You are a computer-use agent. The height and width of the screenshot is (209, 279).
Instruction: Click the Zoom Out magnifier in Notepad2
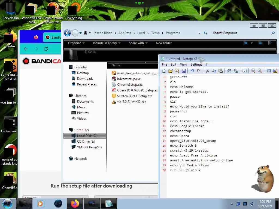(x=260, y=71)
